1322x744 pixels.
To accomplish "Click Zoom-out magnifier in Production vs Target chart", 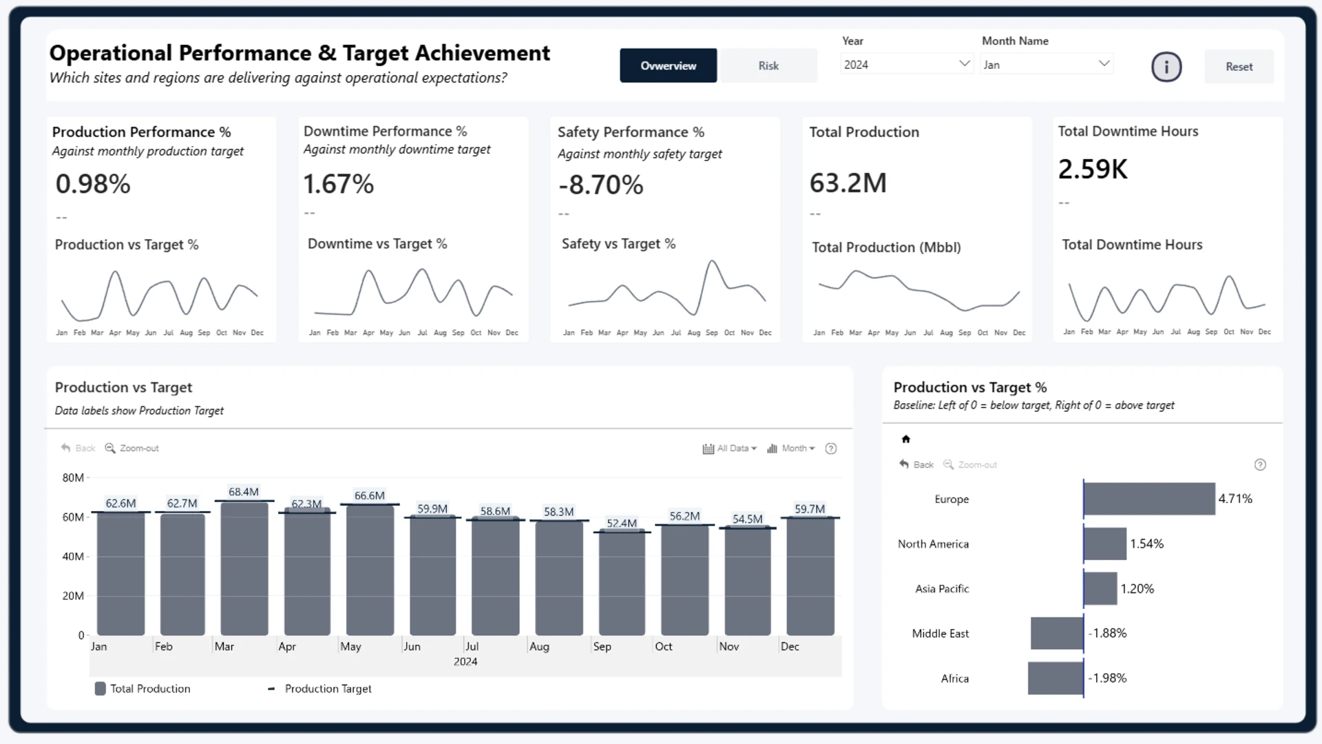I will tap(110, 448).
